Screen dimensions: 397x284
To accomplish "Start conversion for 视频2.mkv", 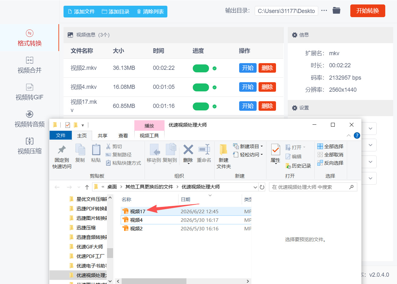I will 248,68.
